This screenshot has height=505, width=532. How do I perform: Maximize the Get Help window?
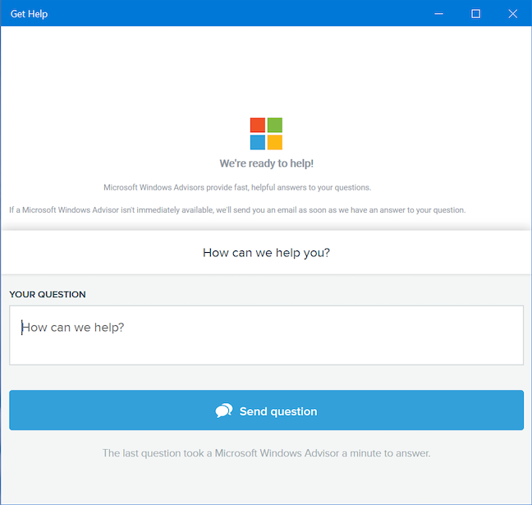point(475,14)
